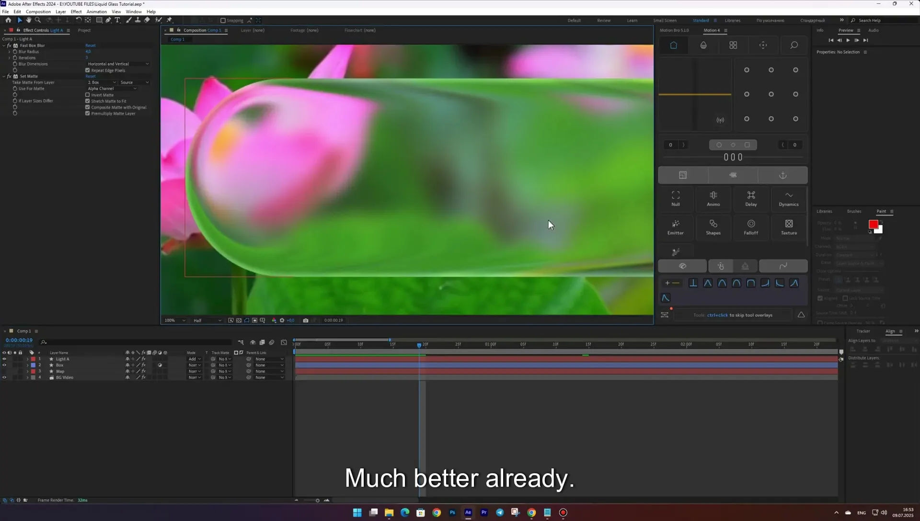Click the Texture tool in Motion 4
The width and height of the screenshot is (920, 521).
click(x=789, y=227)
